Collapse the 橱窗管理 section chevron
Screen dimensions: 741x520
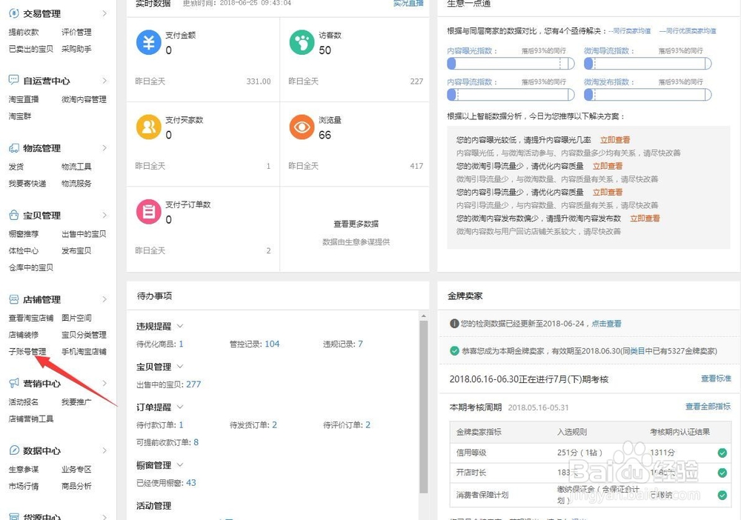click(x=180, y=464)
